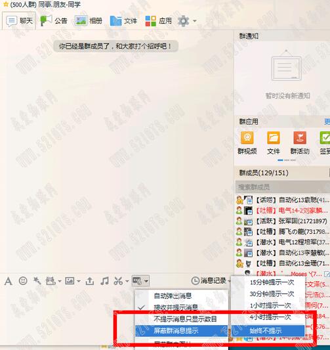Expand the arrow next to settings gear
330x350 pixels.
pos(195,21)
